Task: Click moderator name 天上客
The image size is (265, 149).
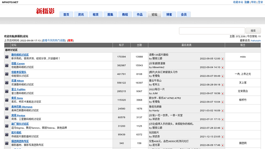Action: pos(243,82)
